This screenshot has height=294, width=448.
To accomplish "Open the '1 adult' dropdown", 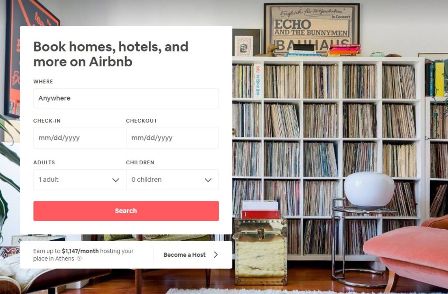I will click(x=80, y=180).
